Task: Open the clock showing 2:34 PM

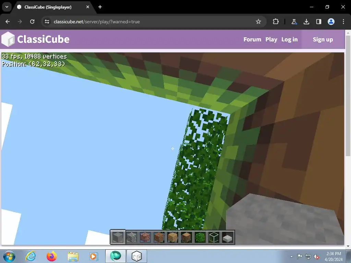Action: (x=334, y=256)
